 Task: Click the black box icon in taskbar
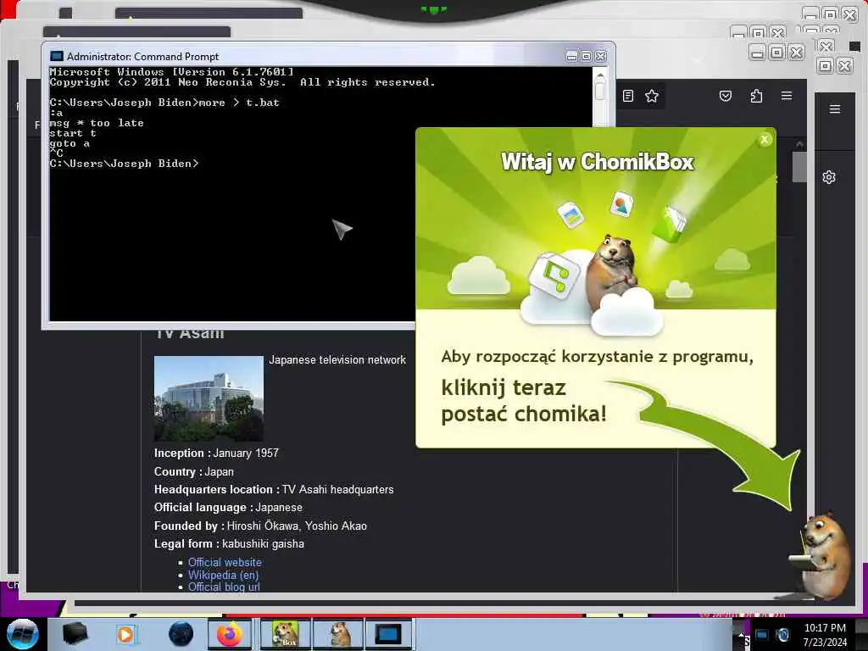tap(75, 634)
